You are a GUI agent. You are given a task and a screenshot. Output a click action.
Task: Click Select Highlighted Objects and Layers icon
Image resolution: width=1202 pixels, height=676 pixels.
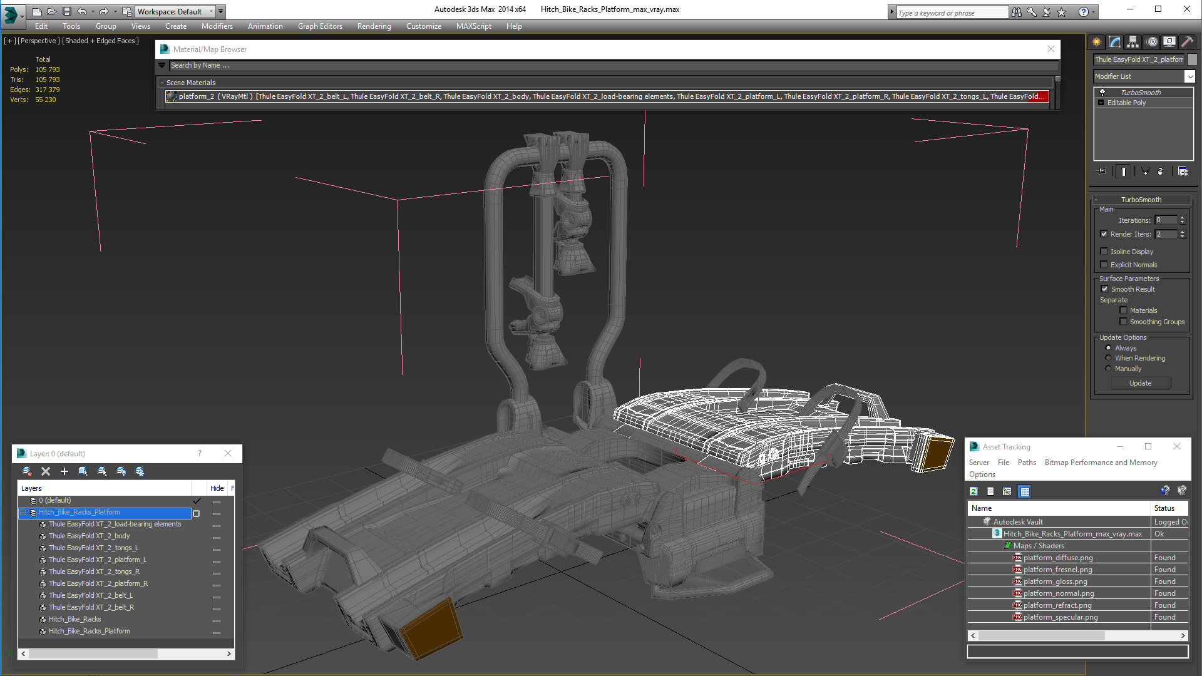pyautogui.click(x=83, y=471)
